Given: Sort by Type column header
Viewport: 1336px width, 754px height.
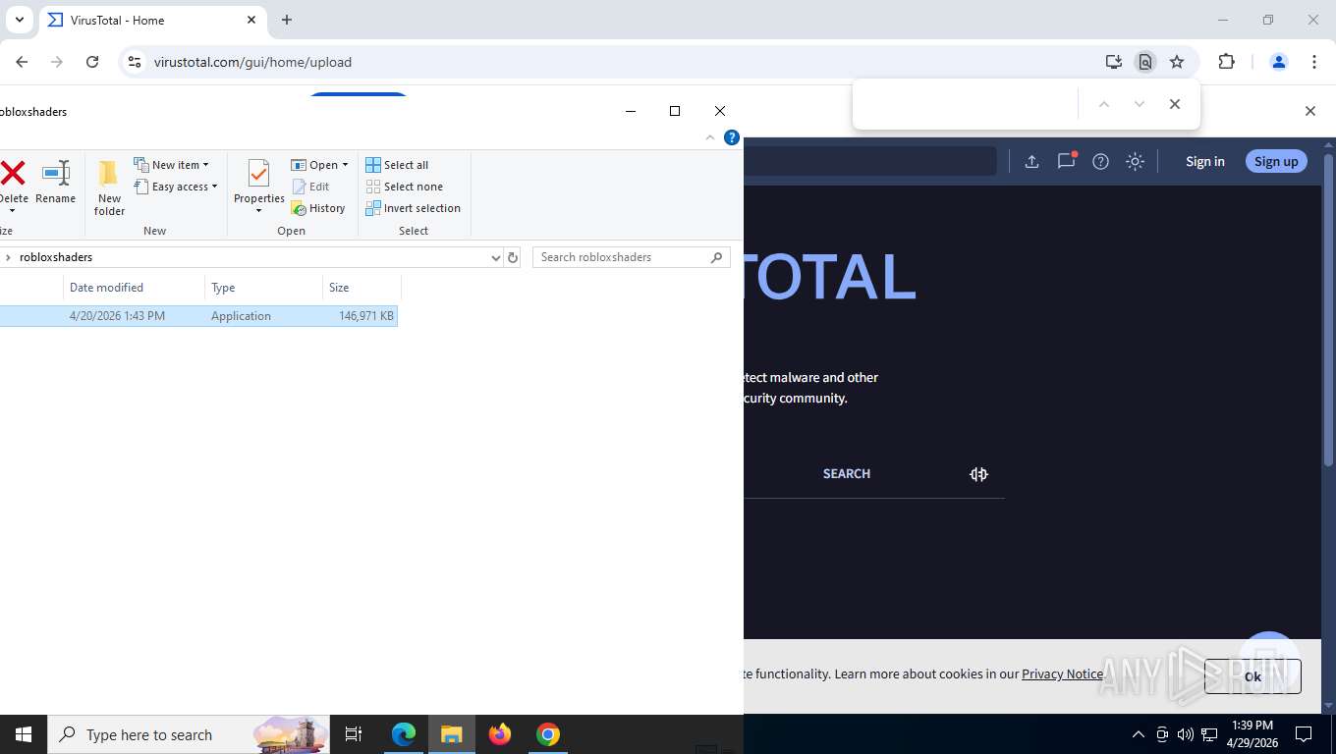Looking at the screenshot, I should pyautogui.click(x=264, y=288).
